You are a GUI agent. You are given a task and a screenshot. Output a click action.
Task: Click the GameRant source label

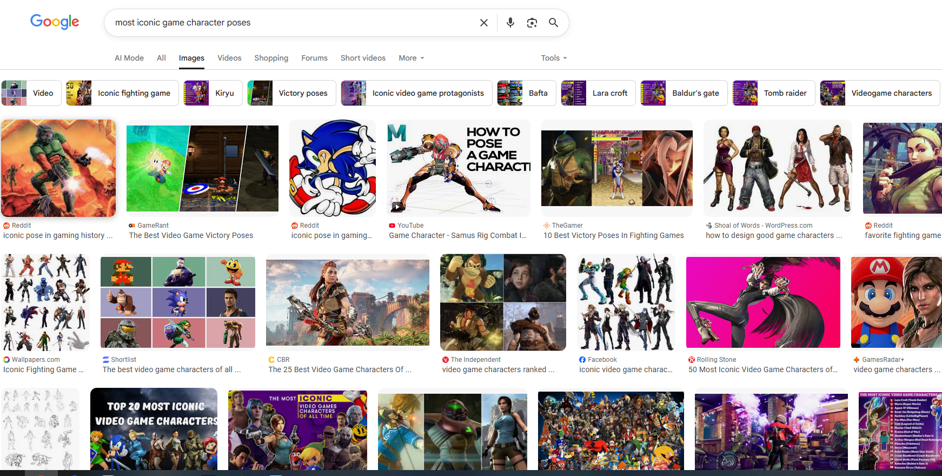[x=153, y=226]
